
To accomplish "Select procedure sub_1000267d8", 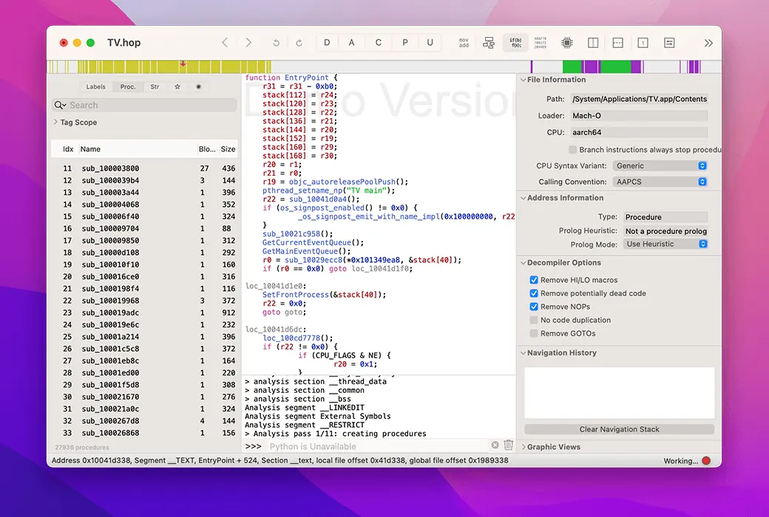I will [144, 421].
